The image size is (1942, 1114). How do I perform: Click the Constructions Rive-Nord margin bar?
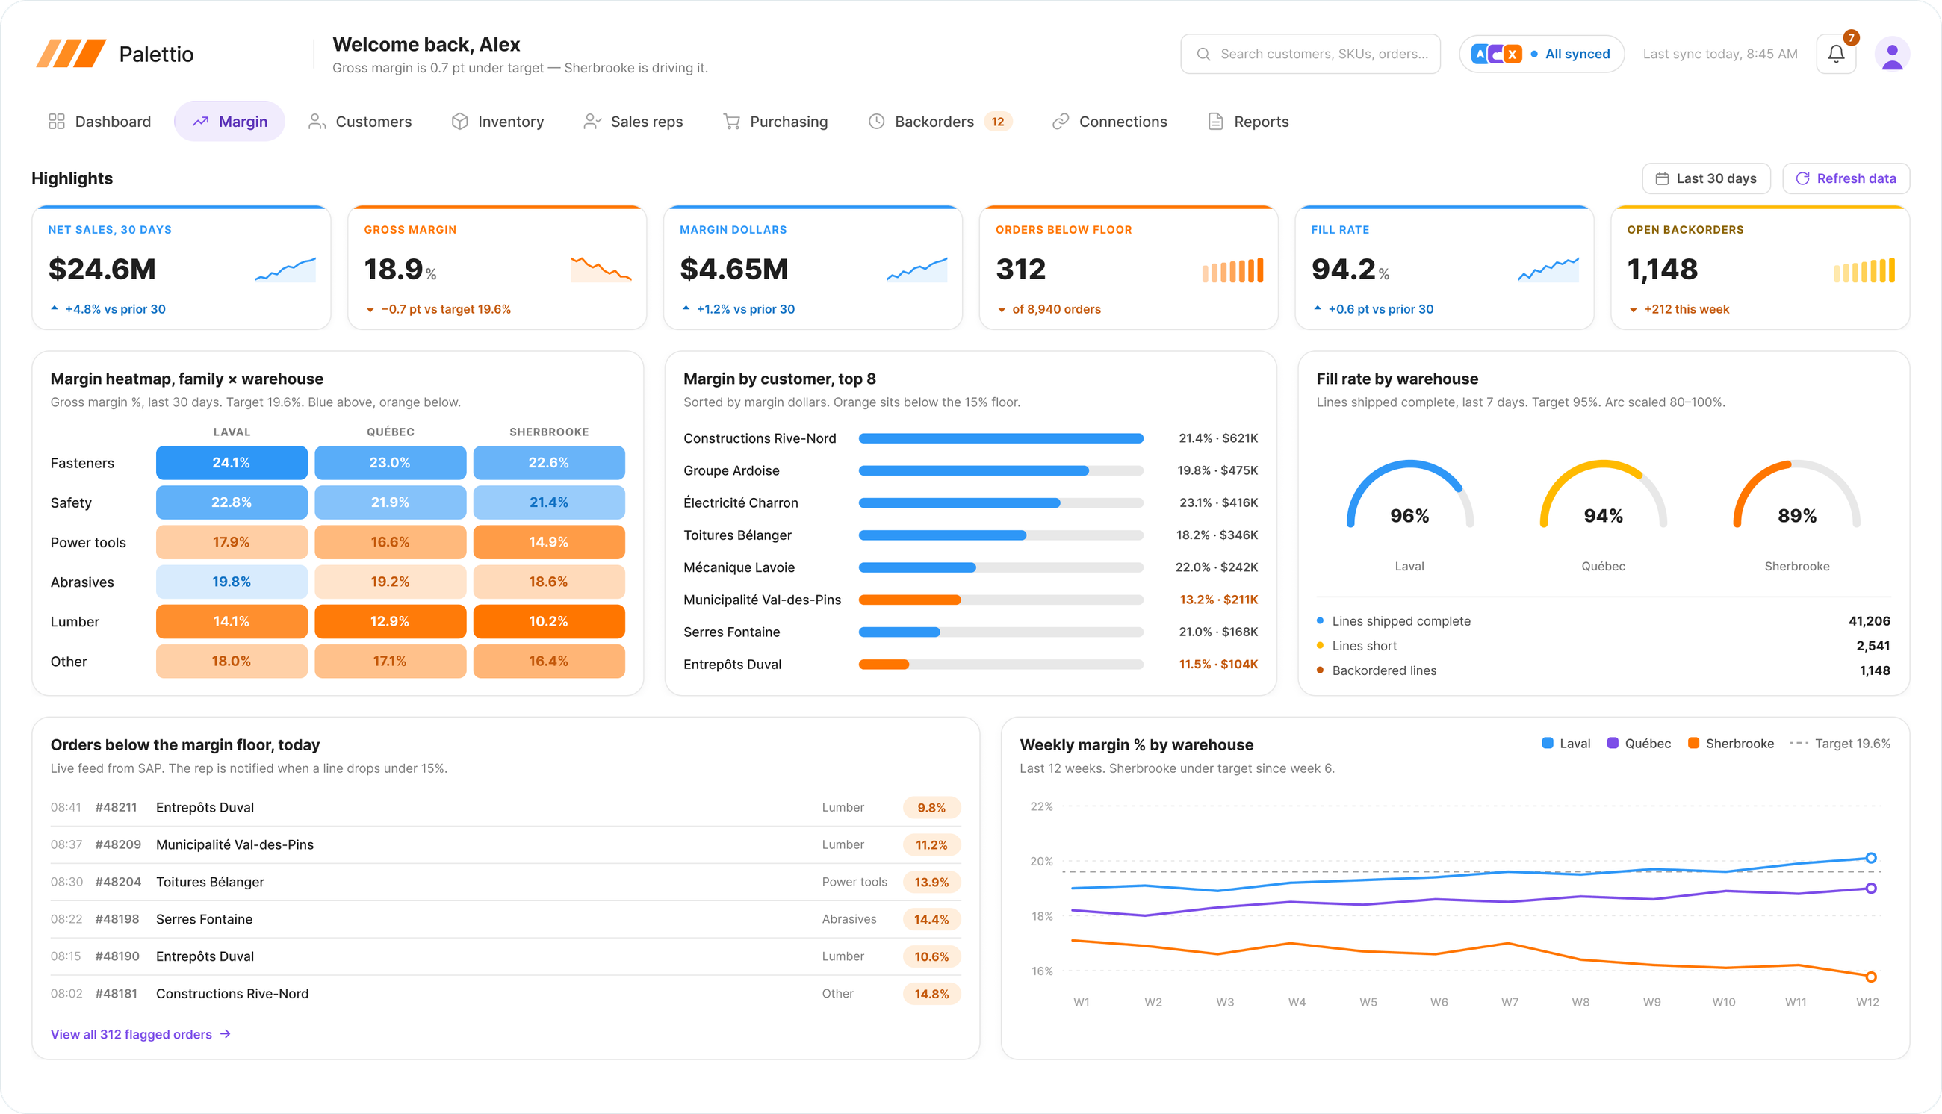[1000, 438]
